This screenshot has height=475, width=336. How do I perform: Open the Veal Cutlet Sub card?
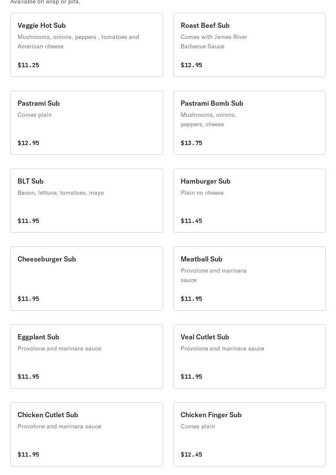249,356
